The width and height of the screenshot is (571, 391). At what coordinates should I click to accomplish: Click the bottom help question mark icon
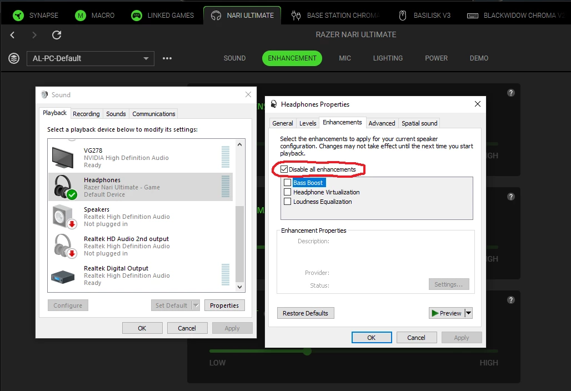pos(510,300)
